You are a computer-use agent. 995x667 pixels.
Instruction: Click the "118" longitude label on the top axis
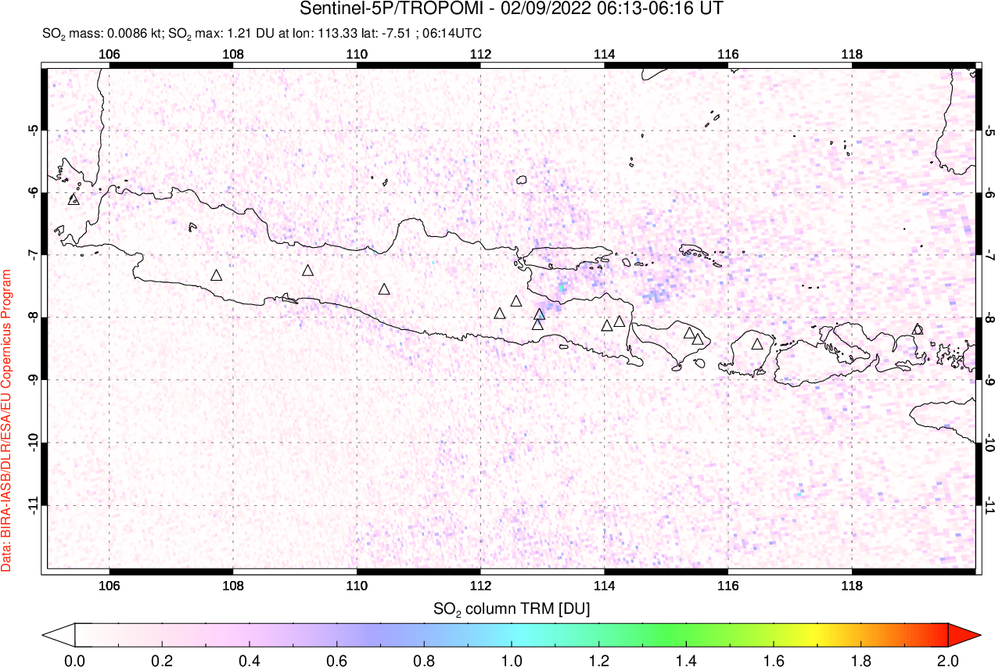click(x=851, y=54)
